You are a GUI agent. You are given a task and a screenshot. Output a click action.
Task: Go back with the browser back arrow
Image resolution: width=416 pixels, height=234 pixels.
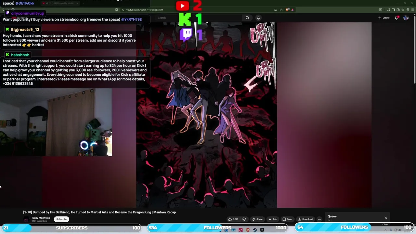pyautogui.click(x=3, y=10)
